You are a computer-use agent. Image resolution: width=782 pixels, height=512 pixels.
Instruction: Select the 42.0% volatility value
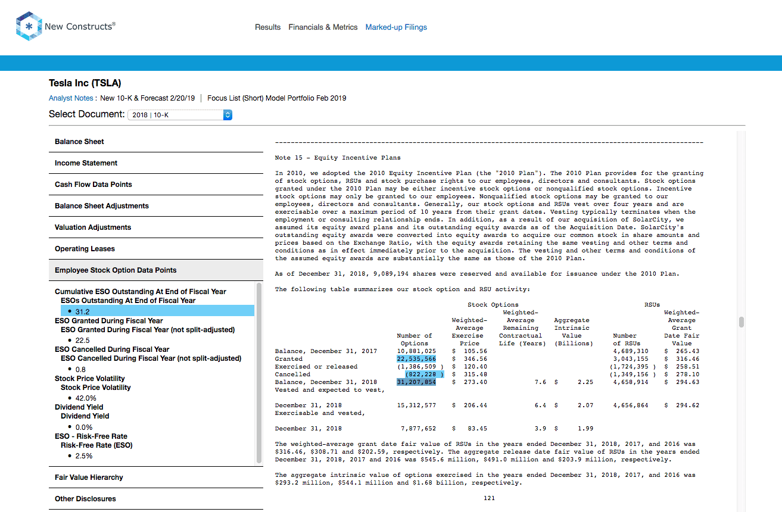[x=86, y=398]
